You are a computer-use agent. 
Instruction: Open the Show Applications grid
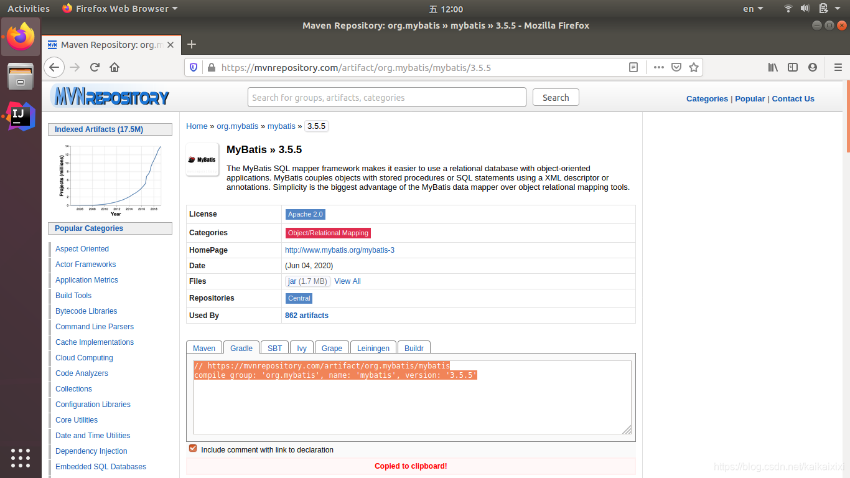click(21, 457)
